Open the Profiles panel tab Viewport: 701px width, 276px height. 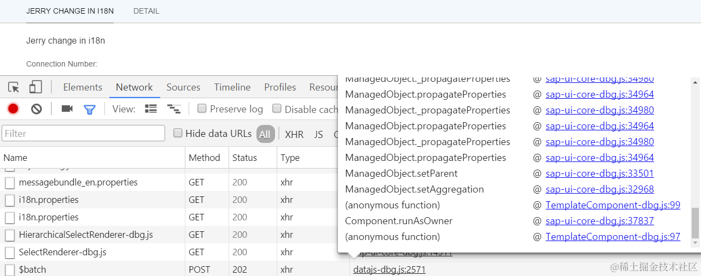[280, 87]
